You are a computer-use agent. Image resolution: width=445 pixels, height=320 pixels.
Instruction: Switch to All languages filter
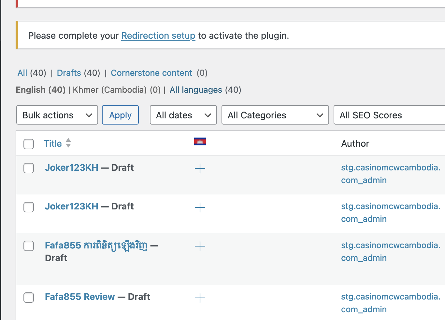[x=196, y=90]
